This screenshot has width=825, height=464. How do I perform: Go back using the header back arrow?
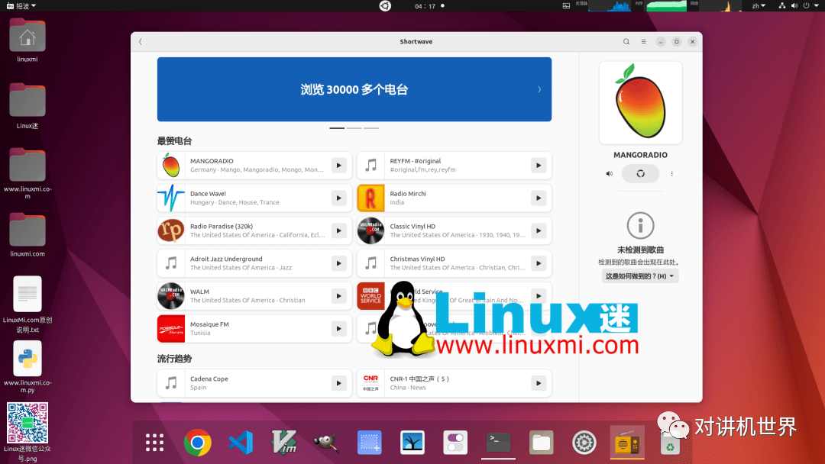click(141, 41)
